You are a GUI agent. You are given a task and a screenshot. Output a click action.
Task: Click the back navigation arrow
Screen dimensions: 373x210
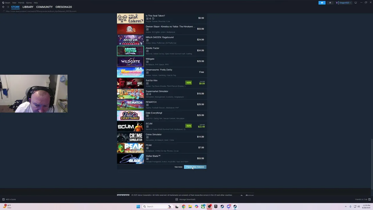3,7
